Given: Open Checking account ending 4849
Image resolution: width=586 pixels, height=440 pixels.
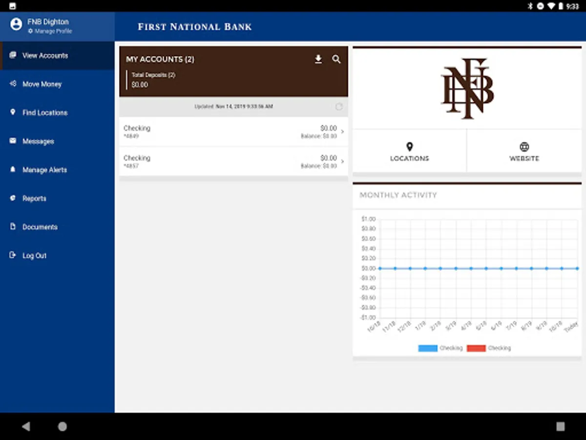Looking at the screenshot, I should click(x=233, y=132).
